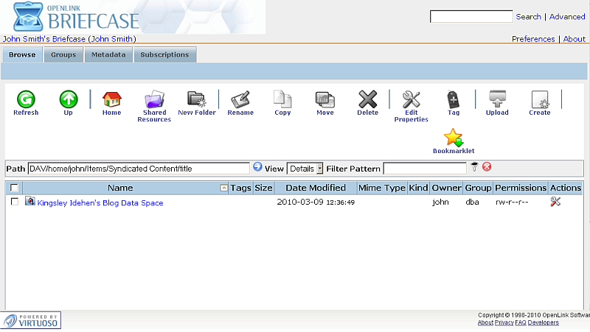Clear filter with red cancel icon
590x332 pixels.
pyautogui.click(x=487, y=167)
